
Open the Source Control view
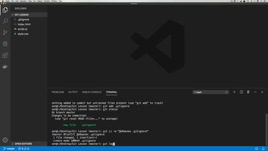5,32
